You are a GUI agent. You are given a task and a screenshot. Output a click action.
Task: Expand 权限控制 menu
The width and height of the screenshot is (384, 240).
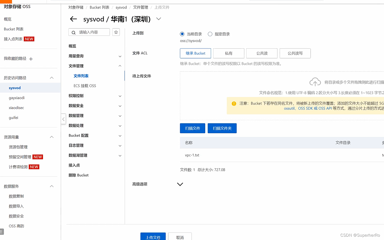pos(120,96)
